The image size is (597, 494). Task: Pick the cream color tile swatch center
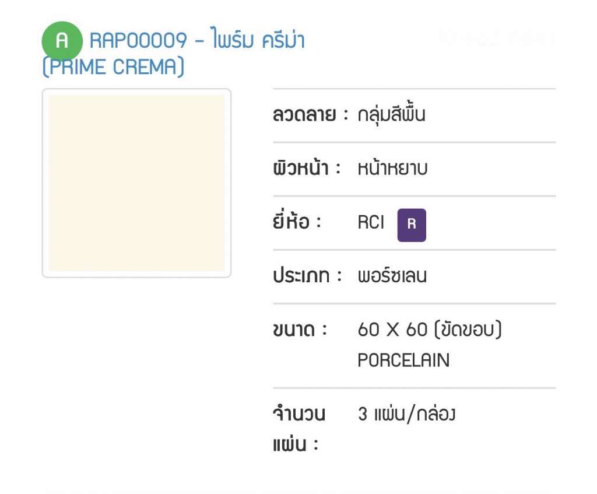pos(136,183)
